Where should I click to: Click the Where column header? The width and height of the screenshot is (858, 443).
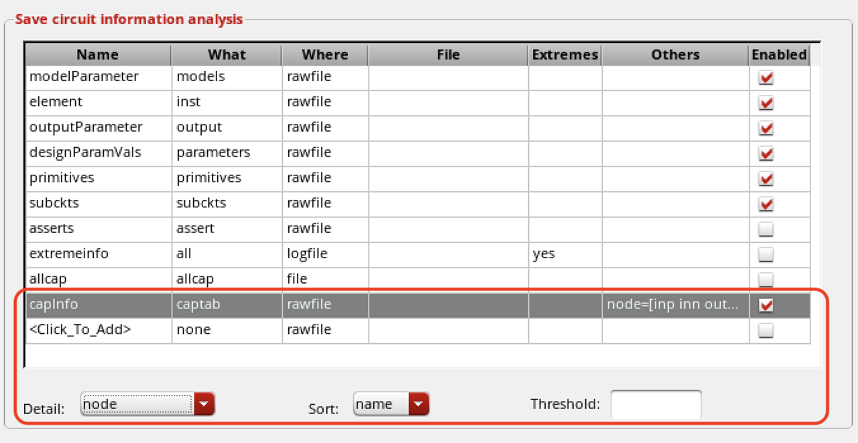[x=325, y=55]
